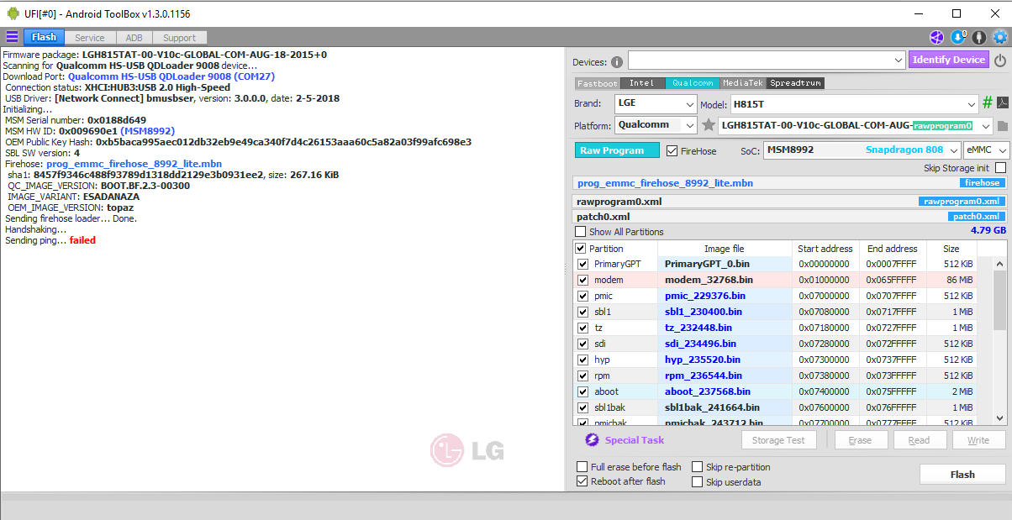Screen dimensions: 1012x520
Task: Open the PDF document icon next to Model
Action: coord(1002,103)
